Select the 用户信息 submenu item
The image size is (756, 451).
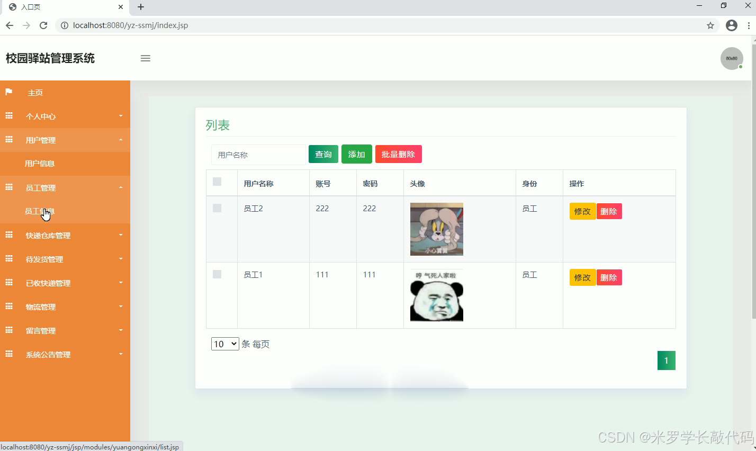point(40,164)
